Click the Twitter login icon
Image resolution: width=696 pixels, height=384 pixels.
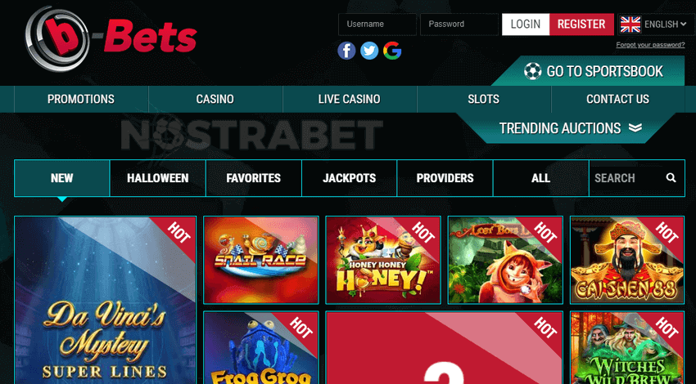[369, 51]
